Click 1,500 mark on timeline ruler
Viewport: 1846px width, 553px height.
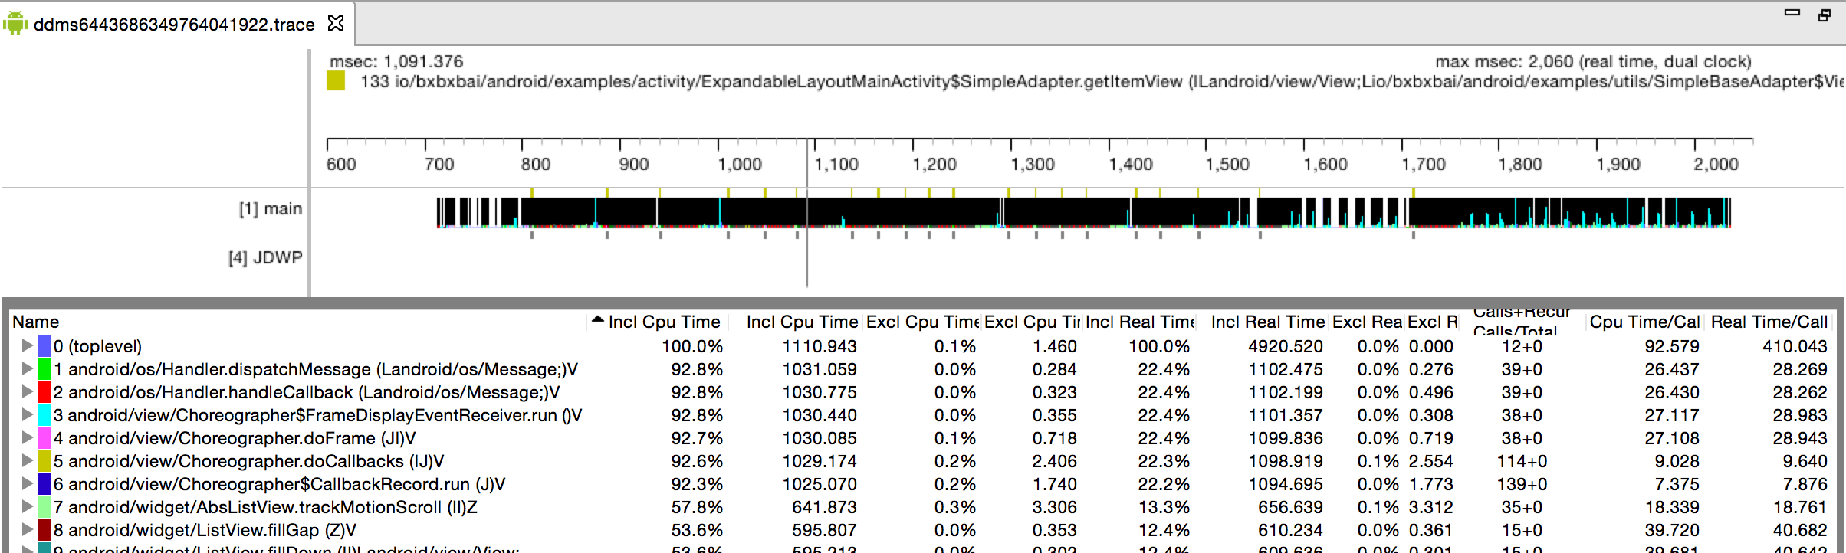1227,164
